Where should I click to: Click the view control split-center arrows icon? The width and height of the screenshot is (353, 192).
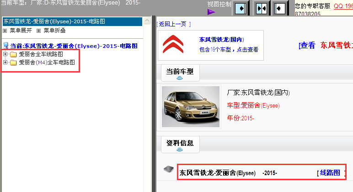262,9
